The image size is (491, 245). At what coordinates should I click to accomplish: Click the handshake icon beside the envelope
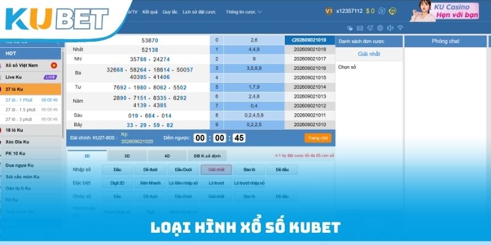[370, 28]
